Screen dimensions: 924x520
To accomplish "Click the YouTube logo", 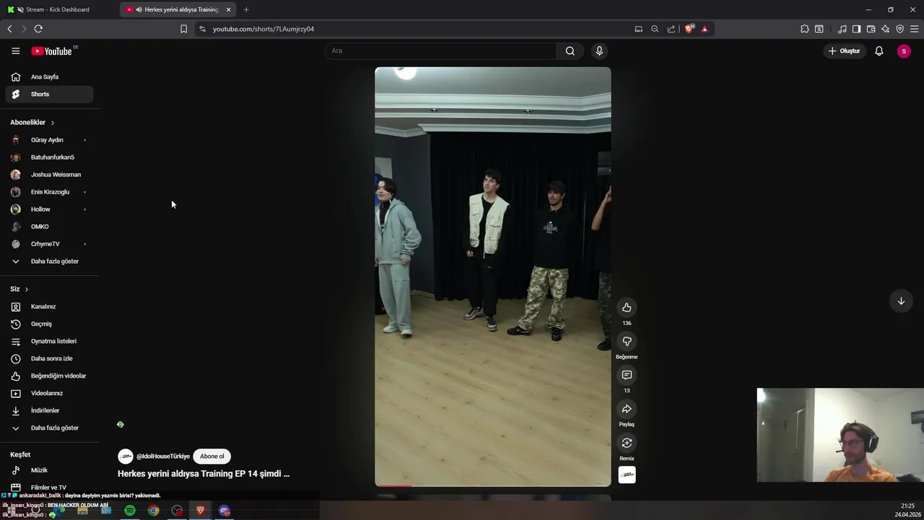I will click(x=52, y=51).
